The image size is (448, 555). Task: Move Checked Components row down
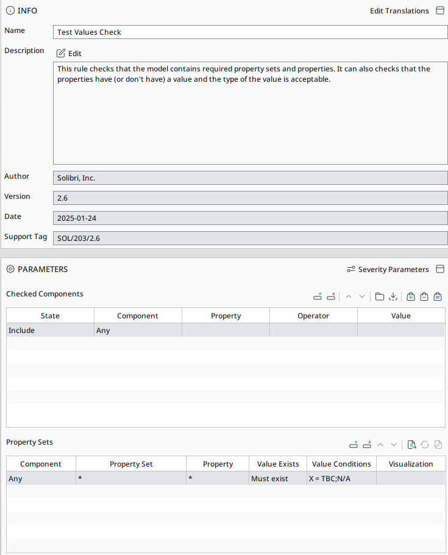tap(362, 296)
